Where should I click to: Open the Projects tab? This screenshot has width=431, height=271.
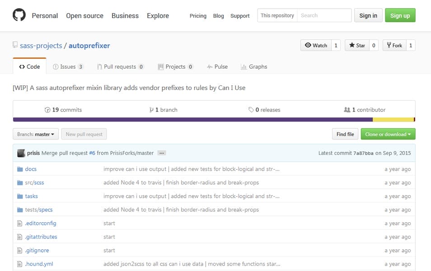pos(175,66)
